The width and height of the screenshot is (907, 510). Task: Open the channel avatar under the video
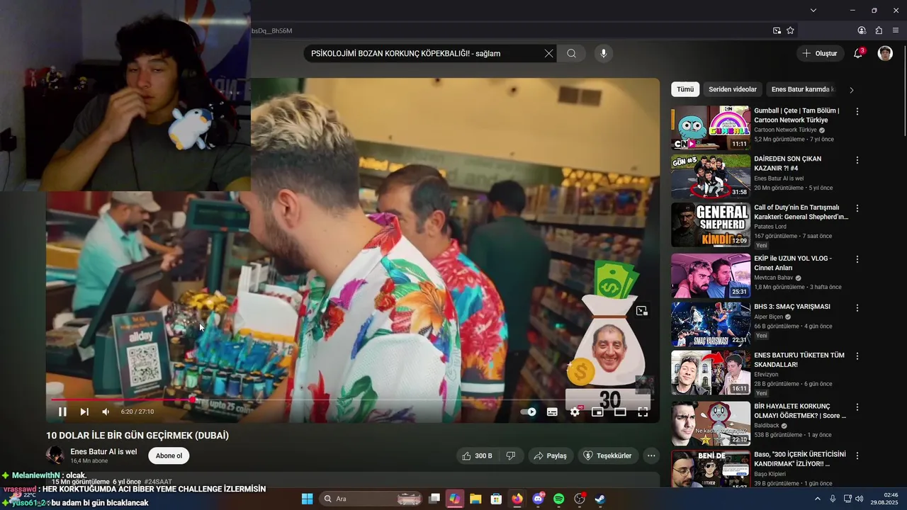click(x=55, y=455)
